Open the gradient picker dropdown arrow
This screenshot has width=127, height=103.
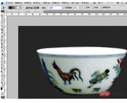click(x=20, y=8)
